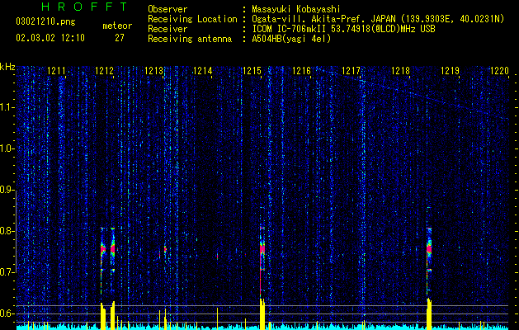Select the meteor count value 27
This screenshot has height=330, width=519.
coord(120,38)
